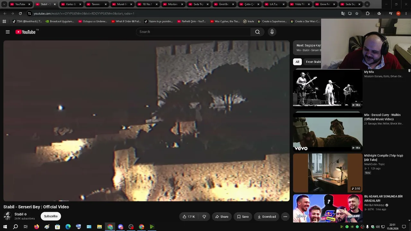Viewport: 411px width, 231px height.
Task: Click the search magnifier button
Action: [258, 32]
